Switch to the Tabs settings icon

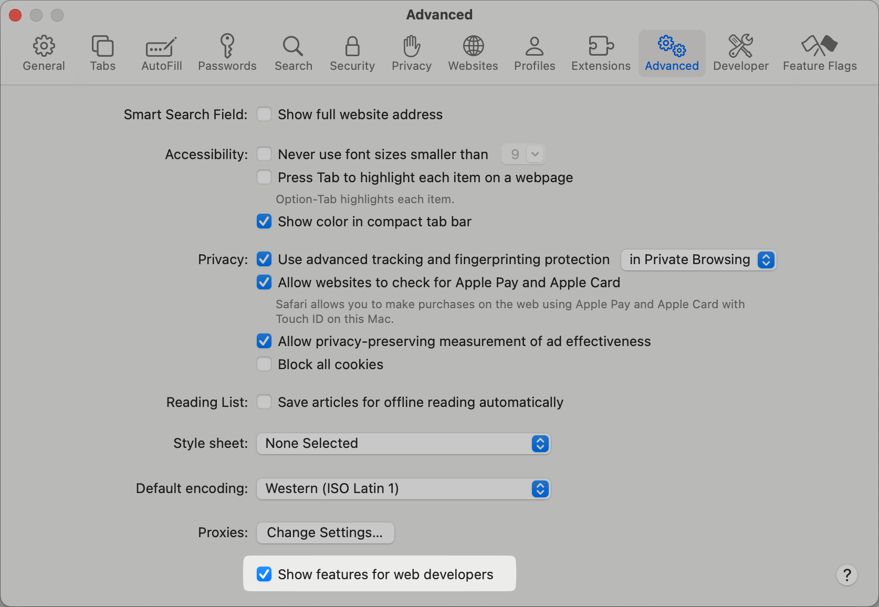click(102, 47)
